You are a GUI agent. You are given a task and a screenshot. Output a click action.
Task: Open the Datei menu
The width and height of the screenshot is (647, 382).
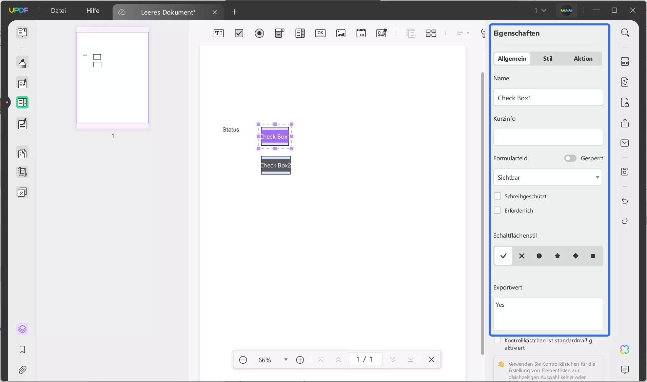click(x=58, y=11)
